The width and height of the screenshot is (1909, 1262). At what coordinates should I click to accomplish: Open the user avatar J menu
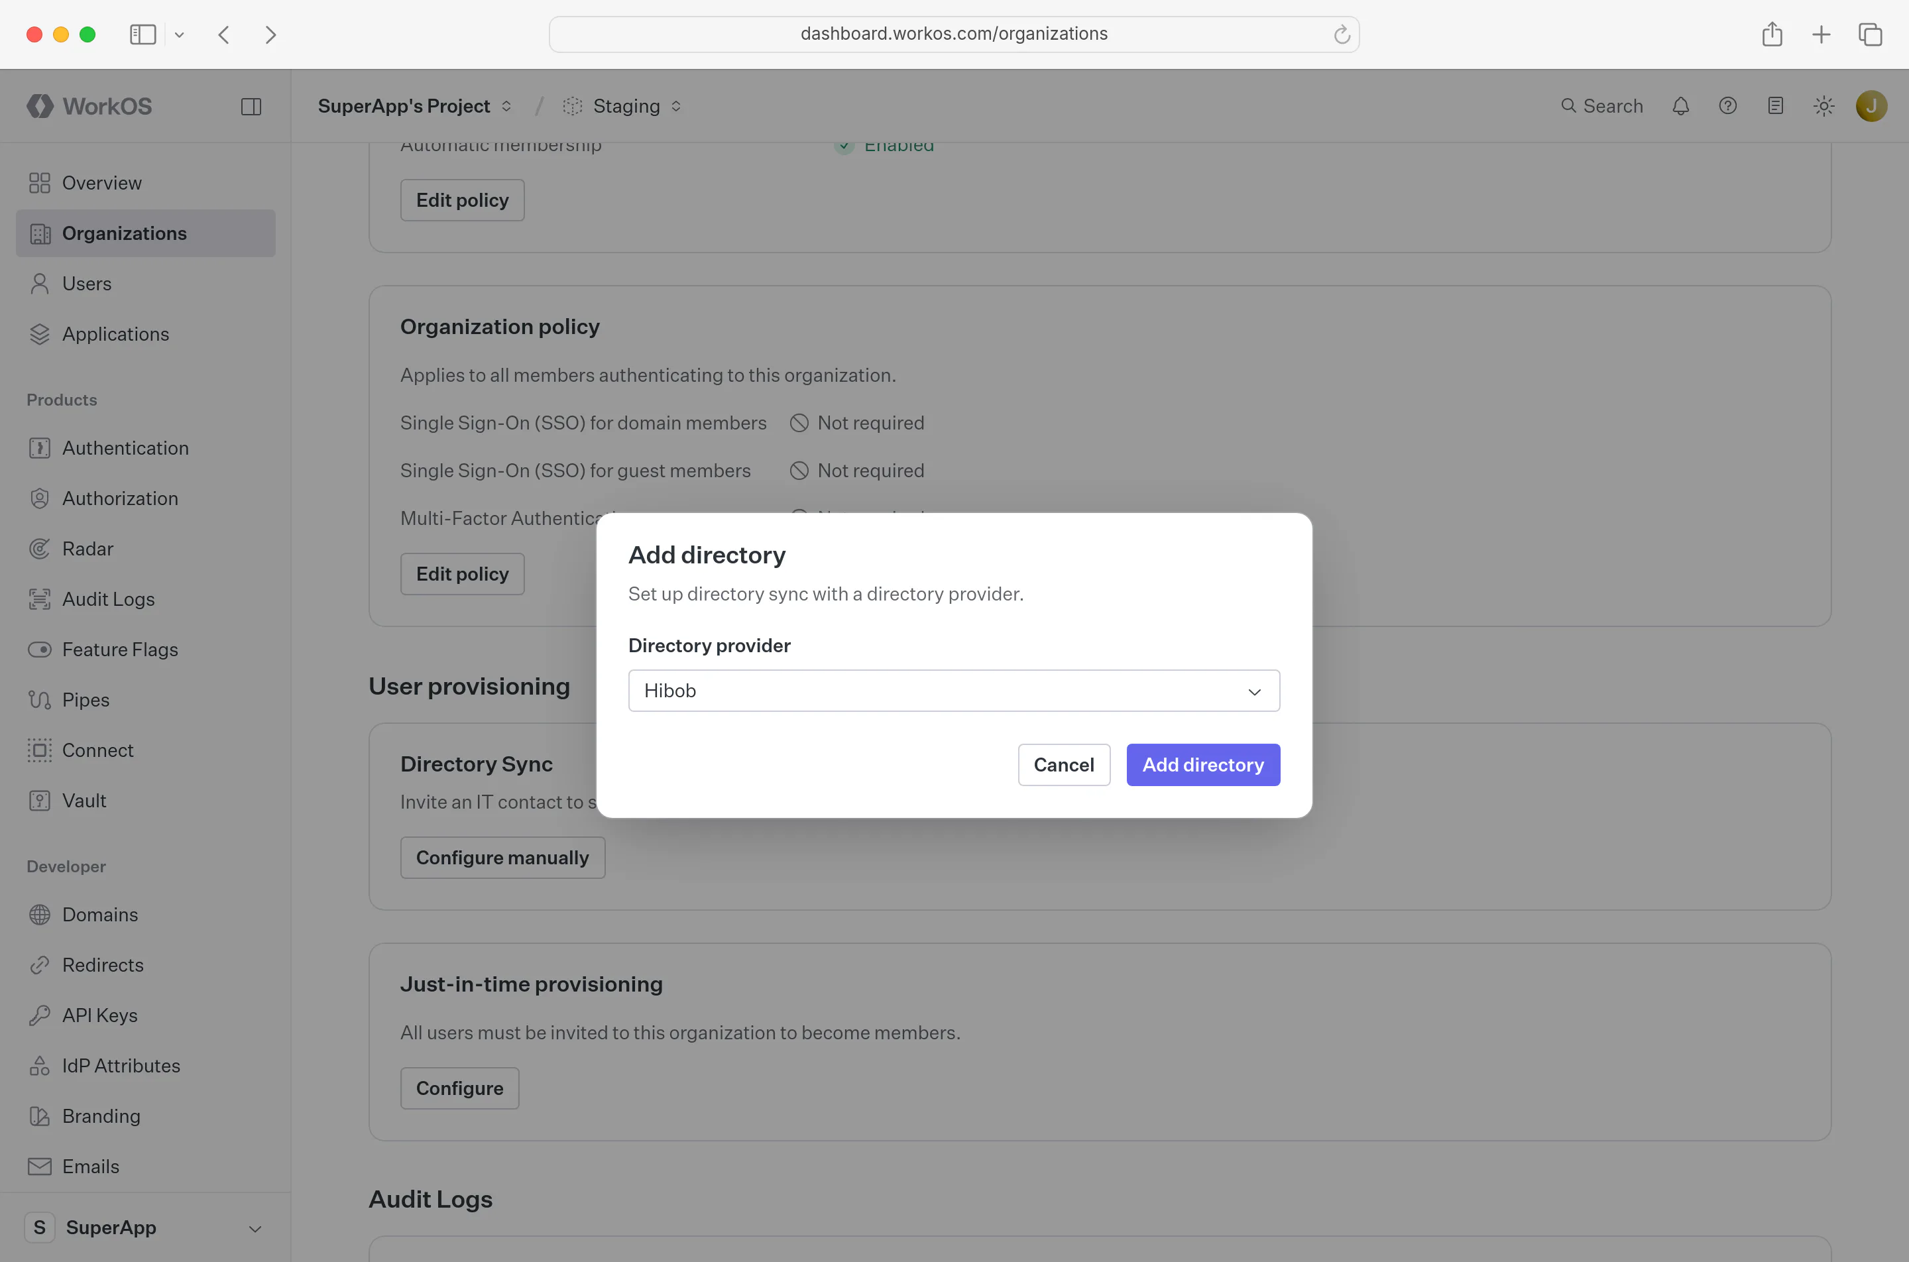(1871, 105)
